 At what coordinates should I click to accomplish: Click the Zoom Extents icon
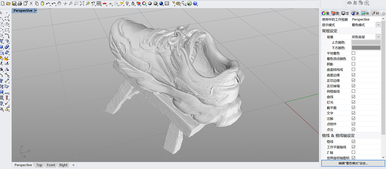click(82, 4)
